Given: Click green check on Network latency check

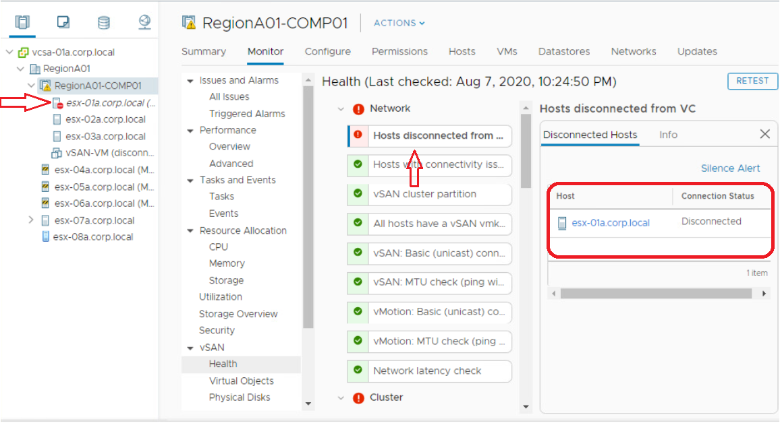Looking at the screenshot, I should (358, 370).
